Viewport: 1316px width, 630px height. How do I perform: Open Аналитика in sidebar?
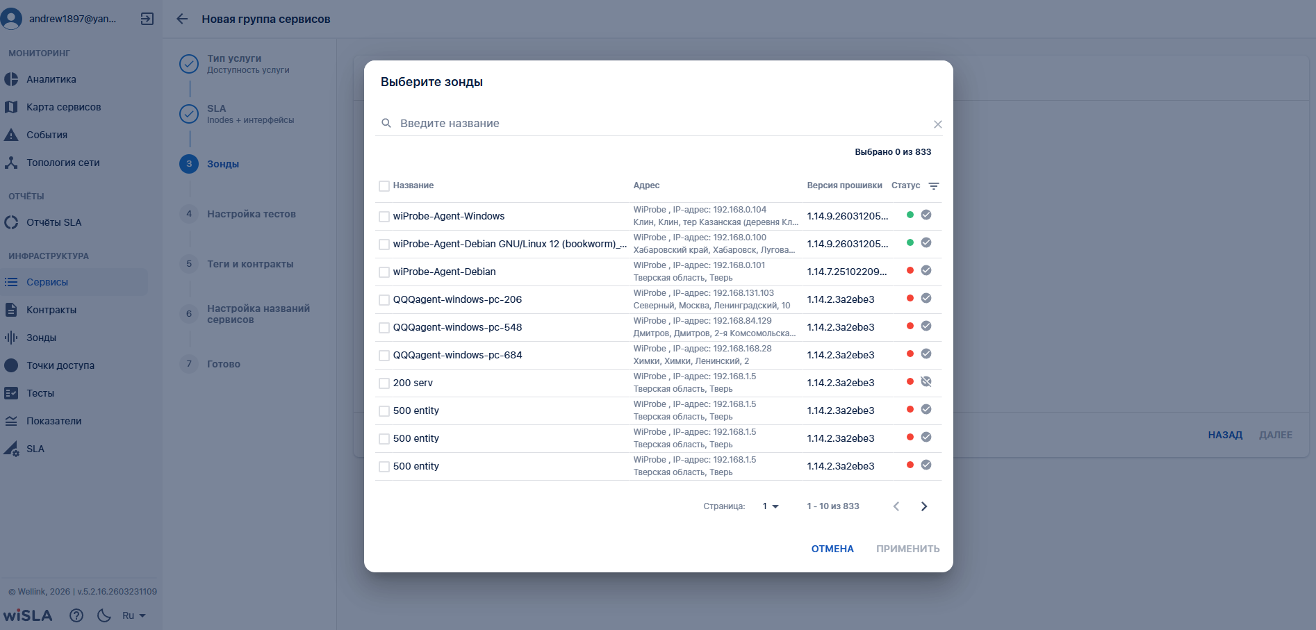point(51,79)
